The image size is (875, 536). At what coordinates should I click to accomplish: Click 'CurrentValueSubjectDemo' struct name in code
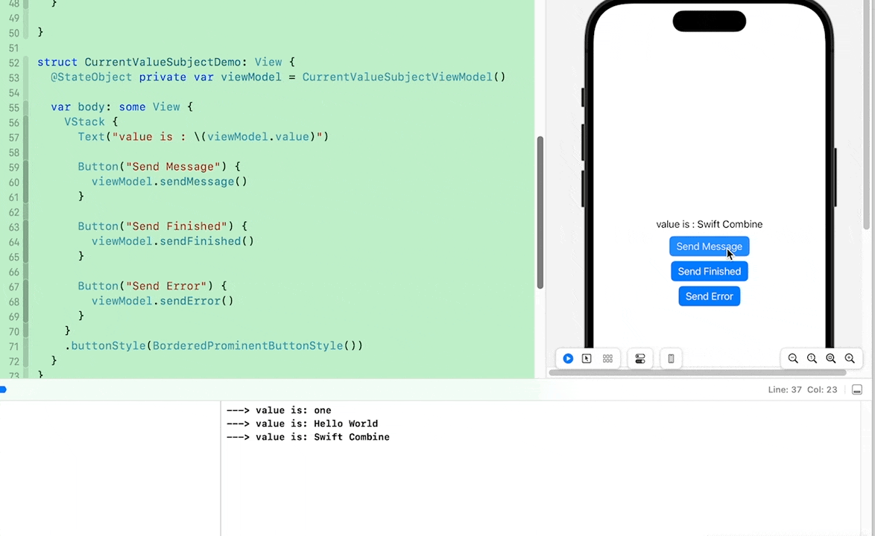point(162,62)
